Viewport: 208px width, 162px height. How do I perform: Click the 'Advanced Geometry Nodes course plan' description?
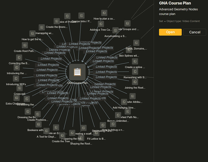178,12
